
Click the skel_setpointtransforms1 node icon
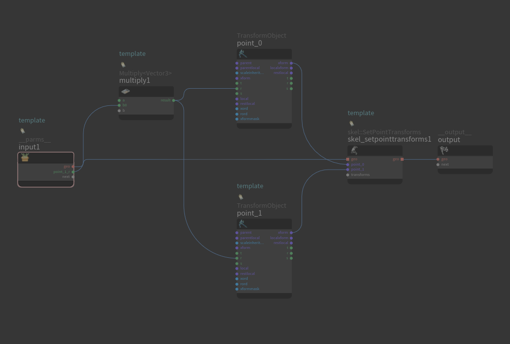pyautogui.click(x=354, y=150)
